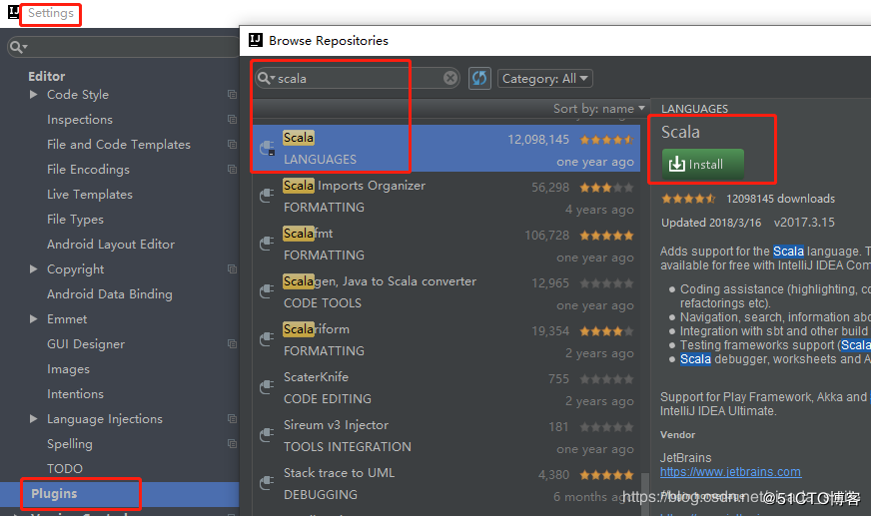The image size is (871, 516).
Task: Click plugin icon of Scalariform row
Action: (x=267, y=339)
